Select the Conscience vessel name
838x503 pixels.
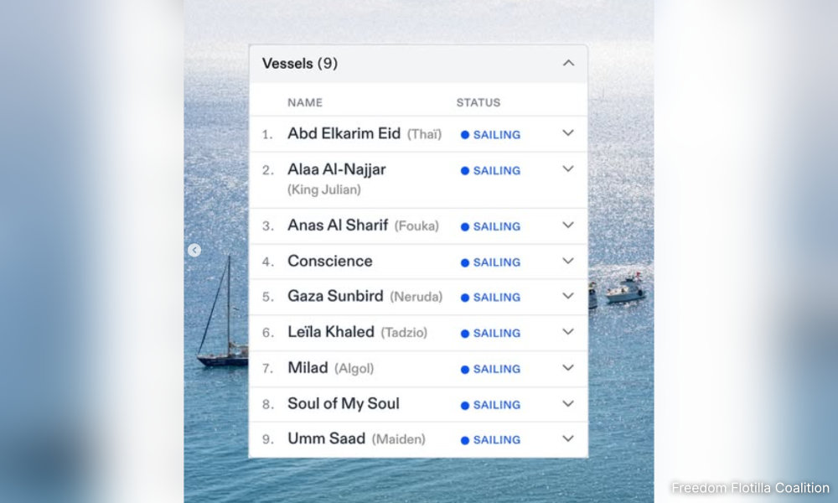(329, 262)
